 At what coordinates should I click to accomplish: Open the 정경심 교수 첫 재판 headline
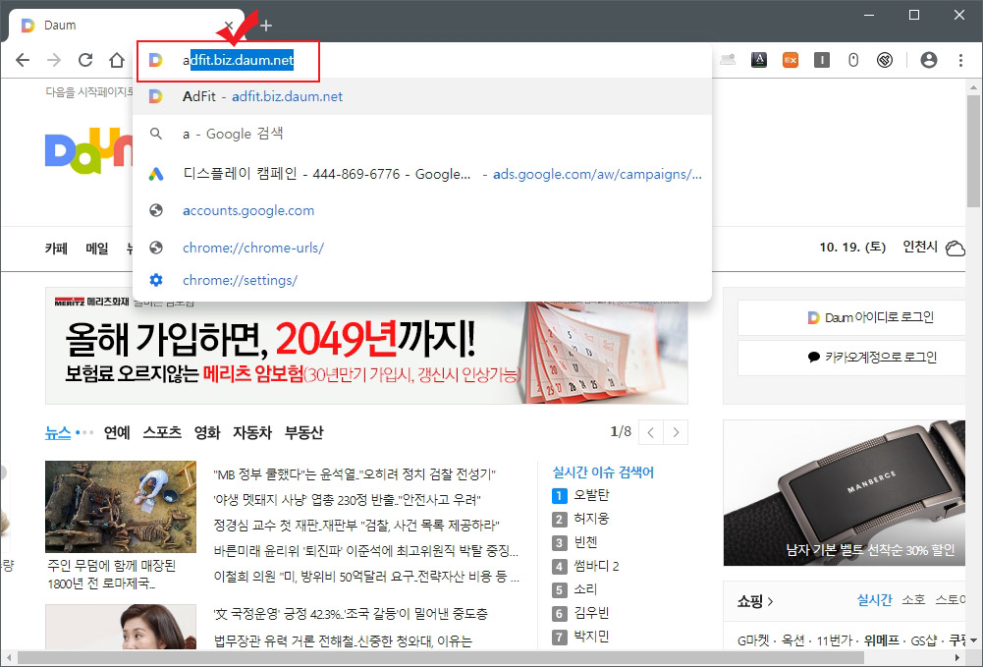pyautogui.click(x=356, y=526)
